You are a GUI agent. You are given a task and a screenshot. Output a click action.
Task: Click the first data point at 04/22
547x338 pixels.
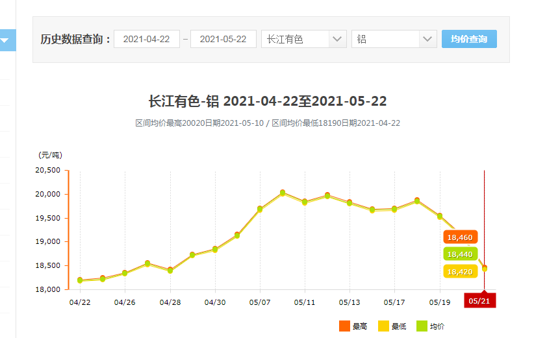[x=80, y=280]
